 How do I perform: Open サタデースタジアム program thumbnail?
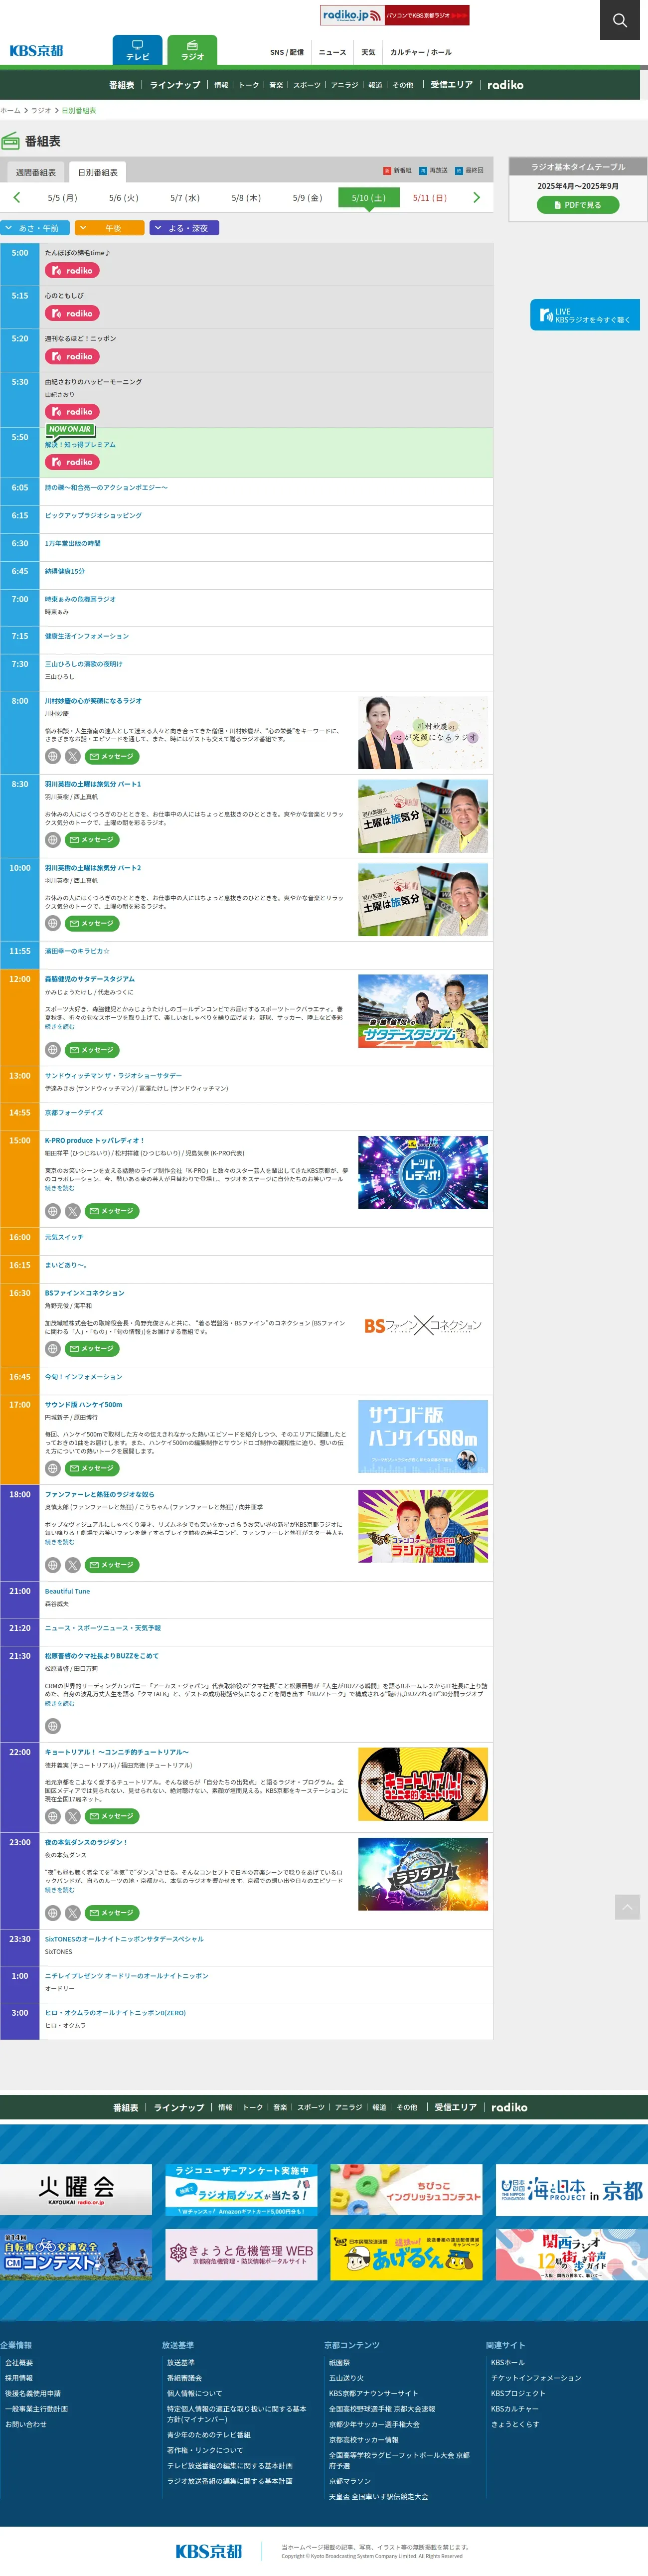click(423, 1011)
